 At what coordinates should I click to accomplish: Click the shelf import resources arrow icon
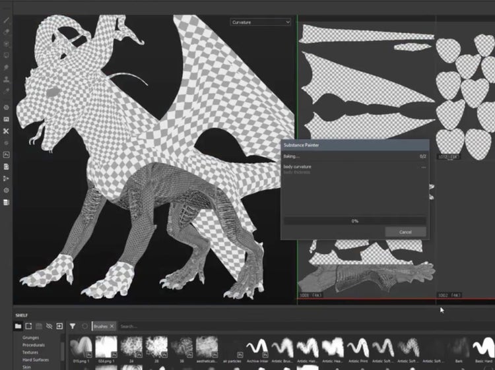(x=59, y=326)
